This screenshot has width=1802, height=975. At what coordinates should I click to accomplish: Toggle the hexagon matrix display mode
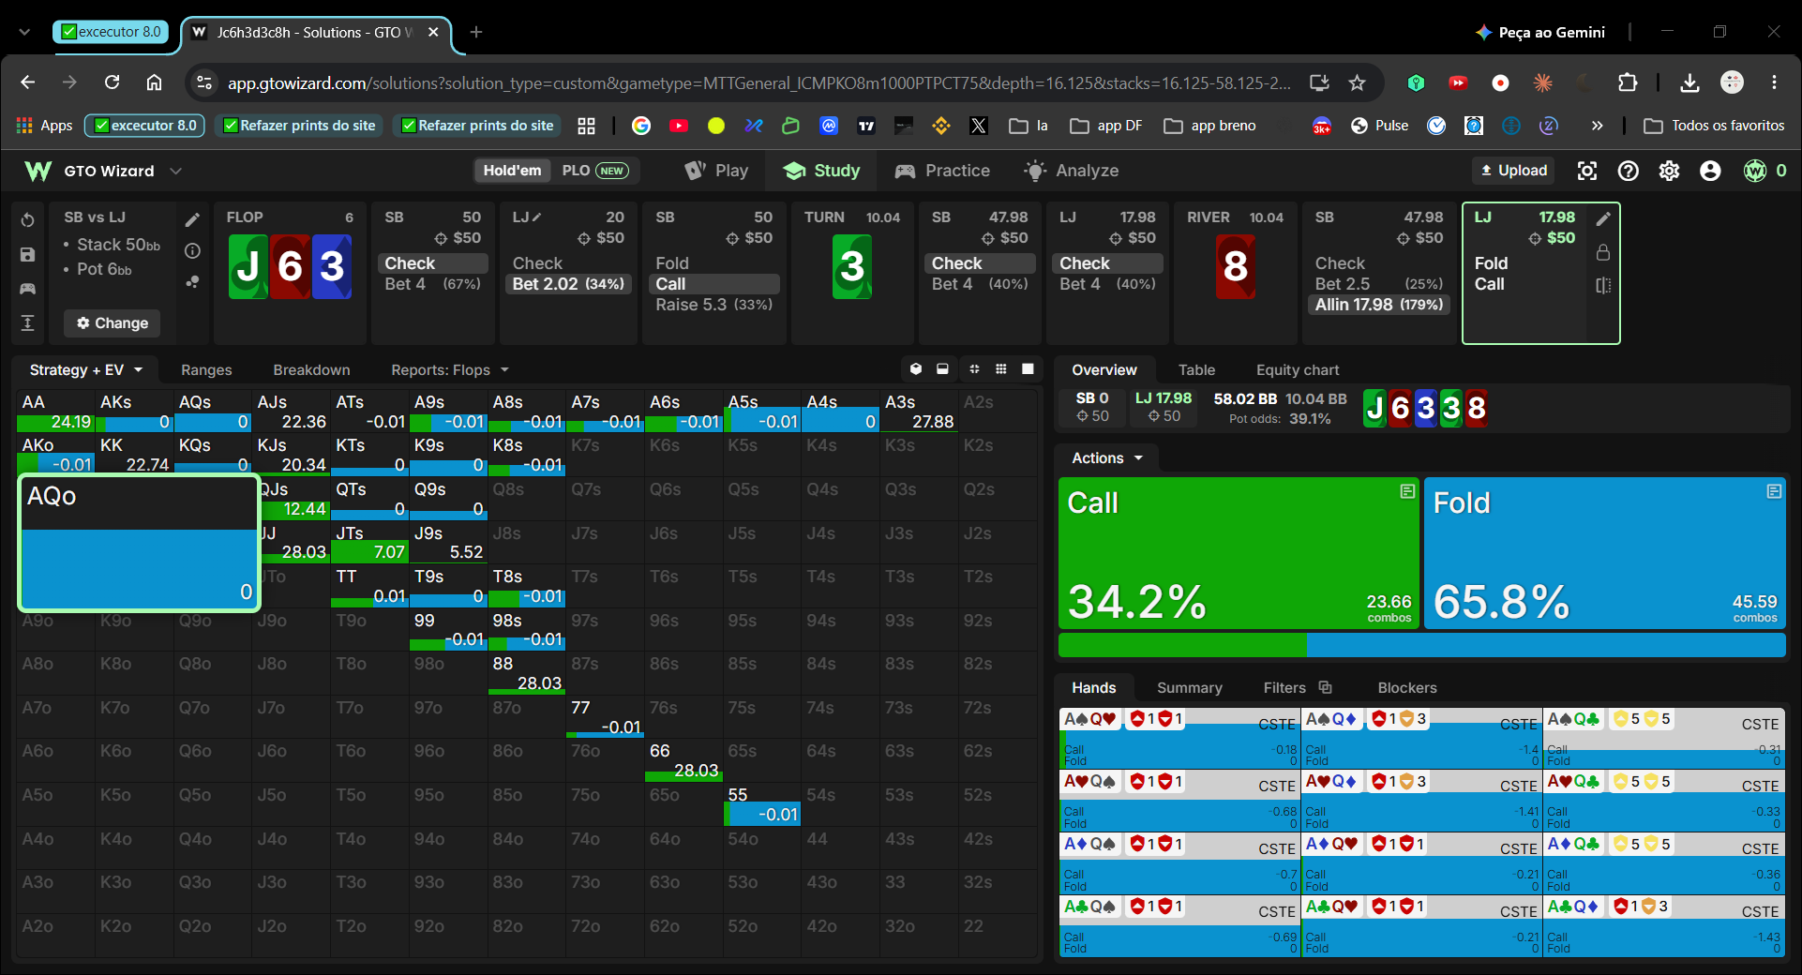[916, 369]
